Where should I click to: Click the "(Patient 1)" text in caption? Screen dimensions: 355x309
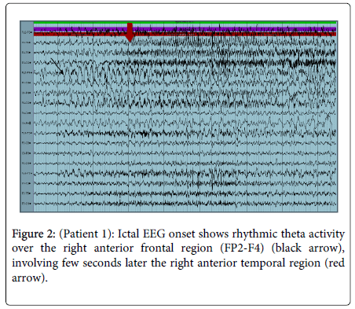[x=87, y=234]
